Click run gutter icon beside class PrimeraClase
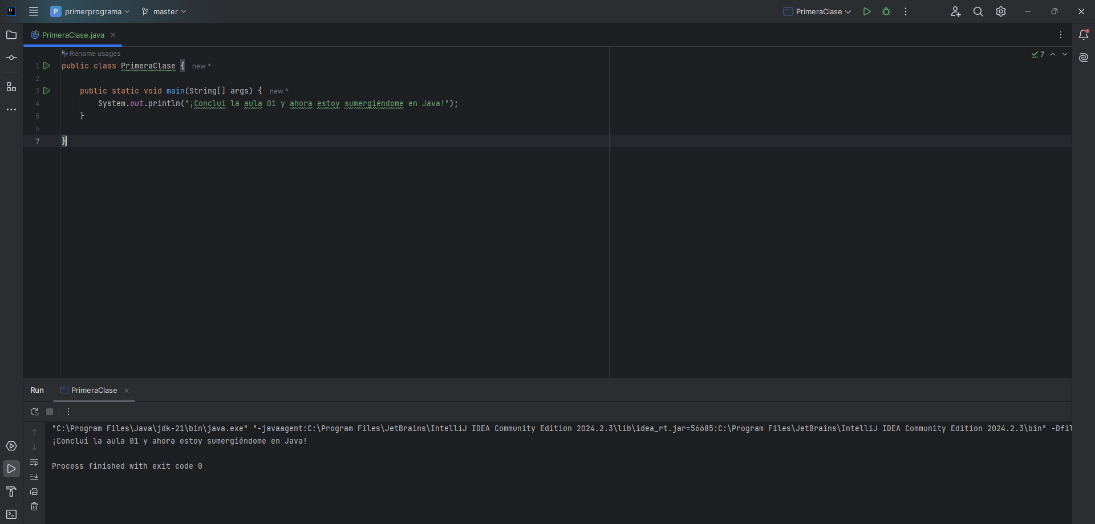 [x=47, y=66]
